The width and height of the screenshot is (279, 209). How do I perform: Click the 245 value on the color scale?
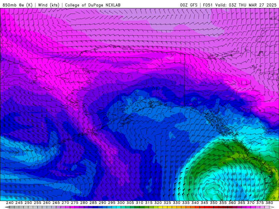(19, 203)
